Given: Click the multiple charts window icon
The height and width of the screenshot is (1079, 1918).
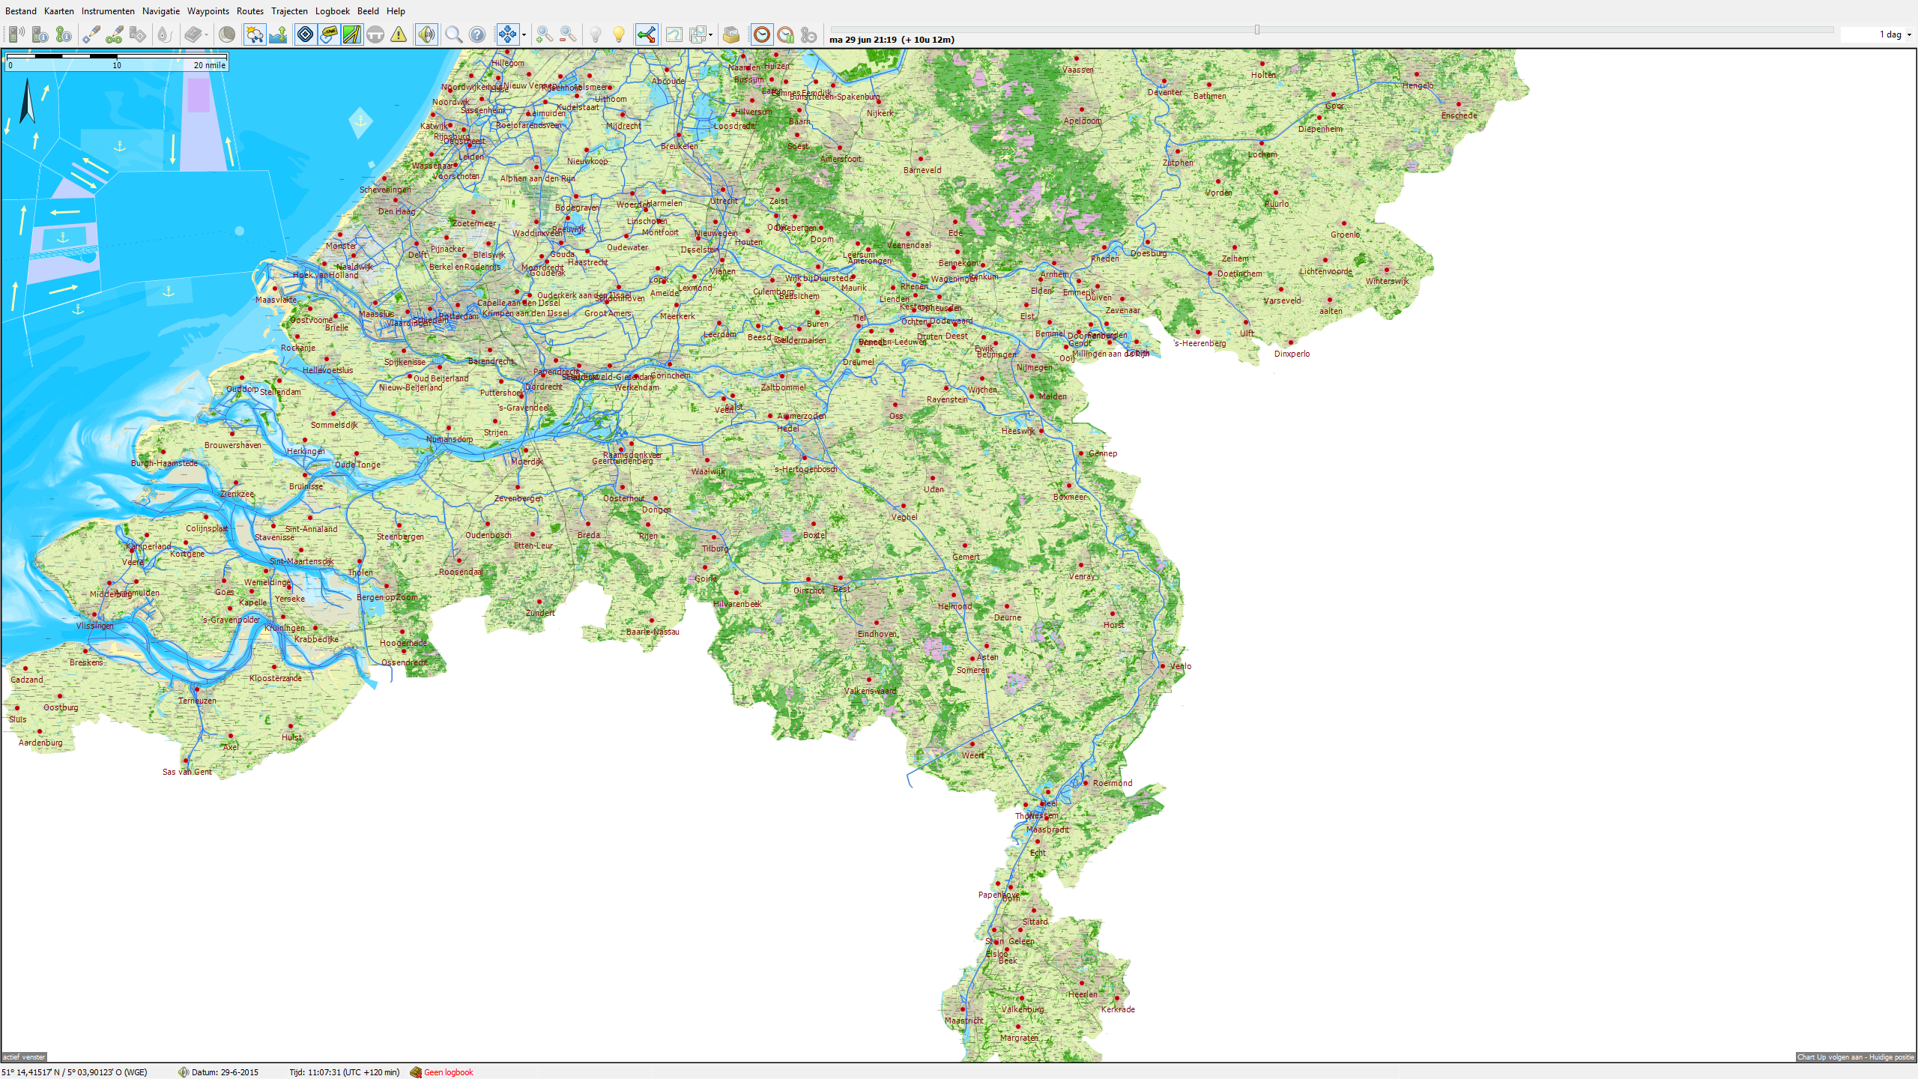Looking at the screenshot, I should [x=698, y=34].
